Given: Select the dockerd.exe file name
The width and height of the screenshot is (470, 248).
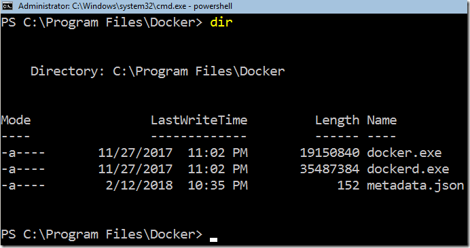Looking at the screenshot, I should point(408,169).
